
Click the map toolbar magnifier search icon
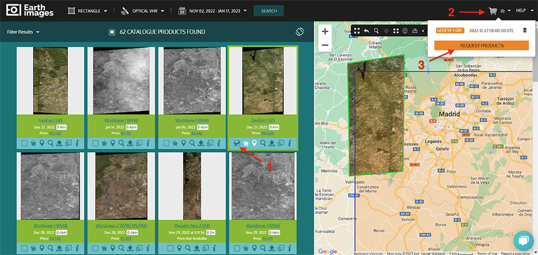coord(376,31)
